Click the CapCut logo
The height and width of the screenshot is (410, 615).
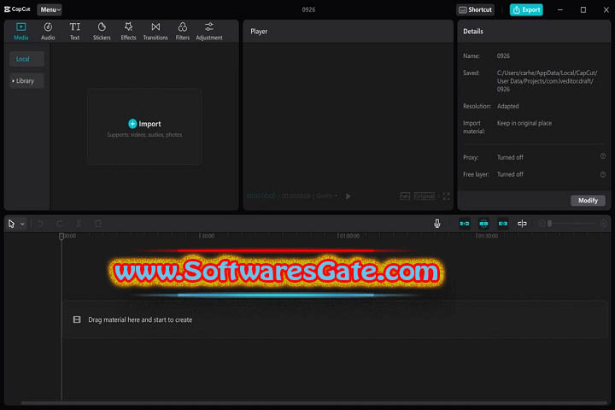click(x=17, y=9)
